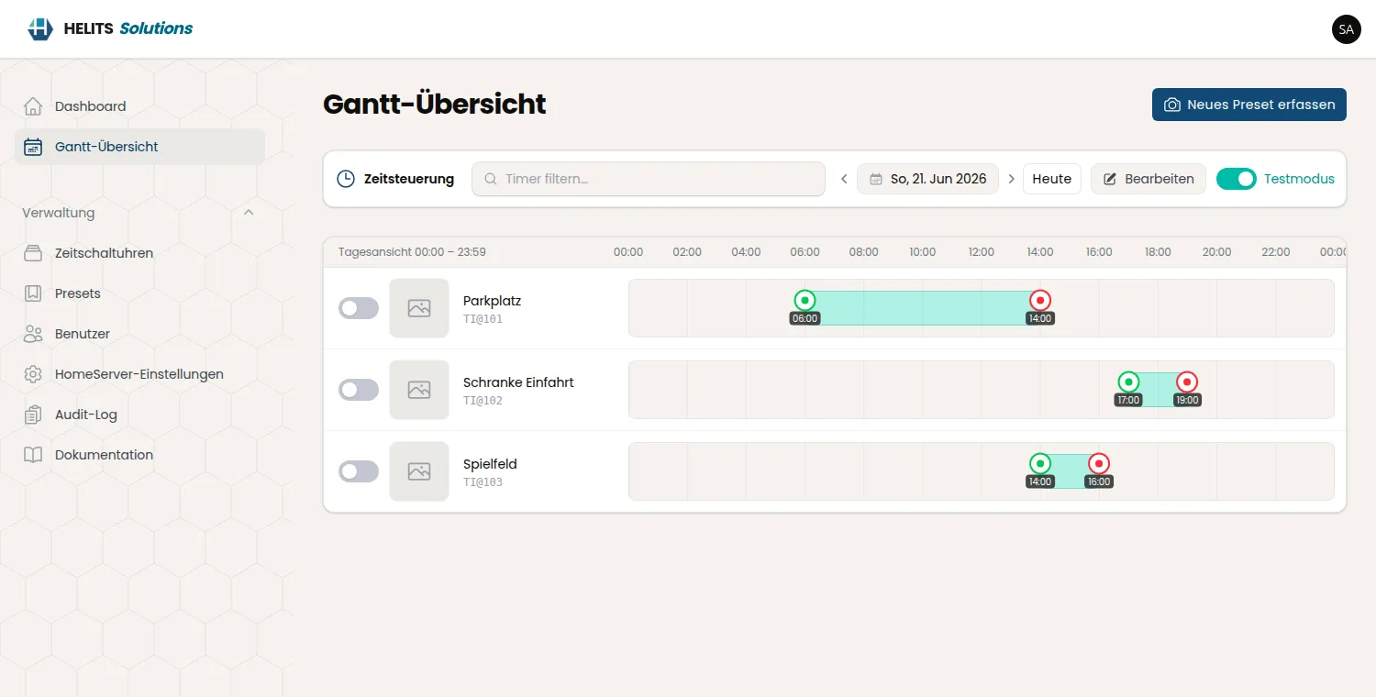This screenshot has height=697, width=1376.
Task: Enable the Schranke Einfahrt timer switch
Action: tap(359, 390)
